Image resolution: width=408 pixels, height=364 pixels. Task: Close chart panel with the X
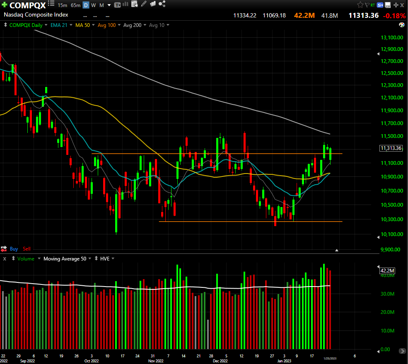(x=402, y=5)
